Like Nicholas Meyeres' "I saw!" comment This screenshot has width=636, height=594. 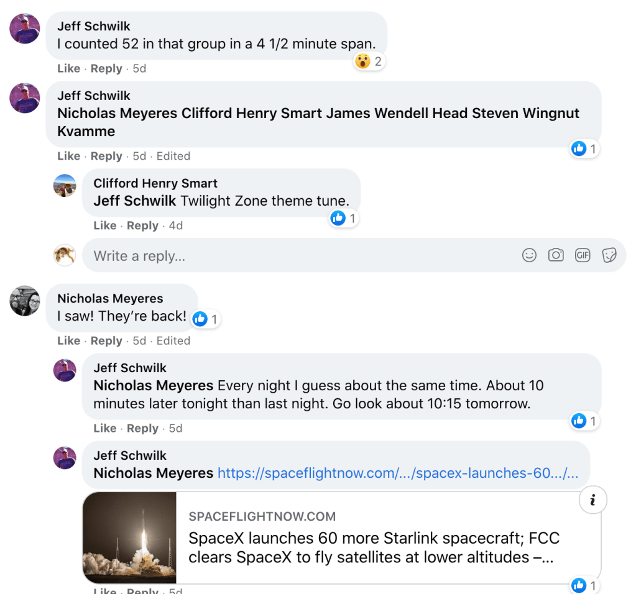click(68, 340)
